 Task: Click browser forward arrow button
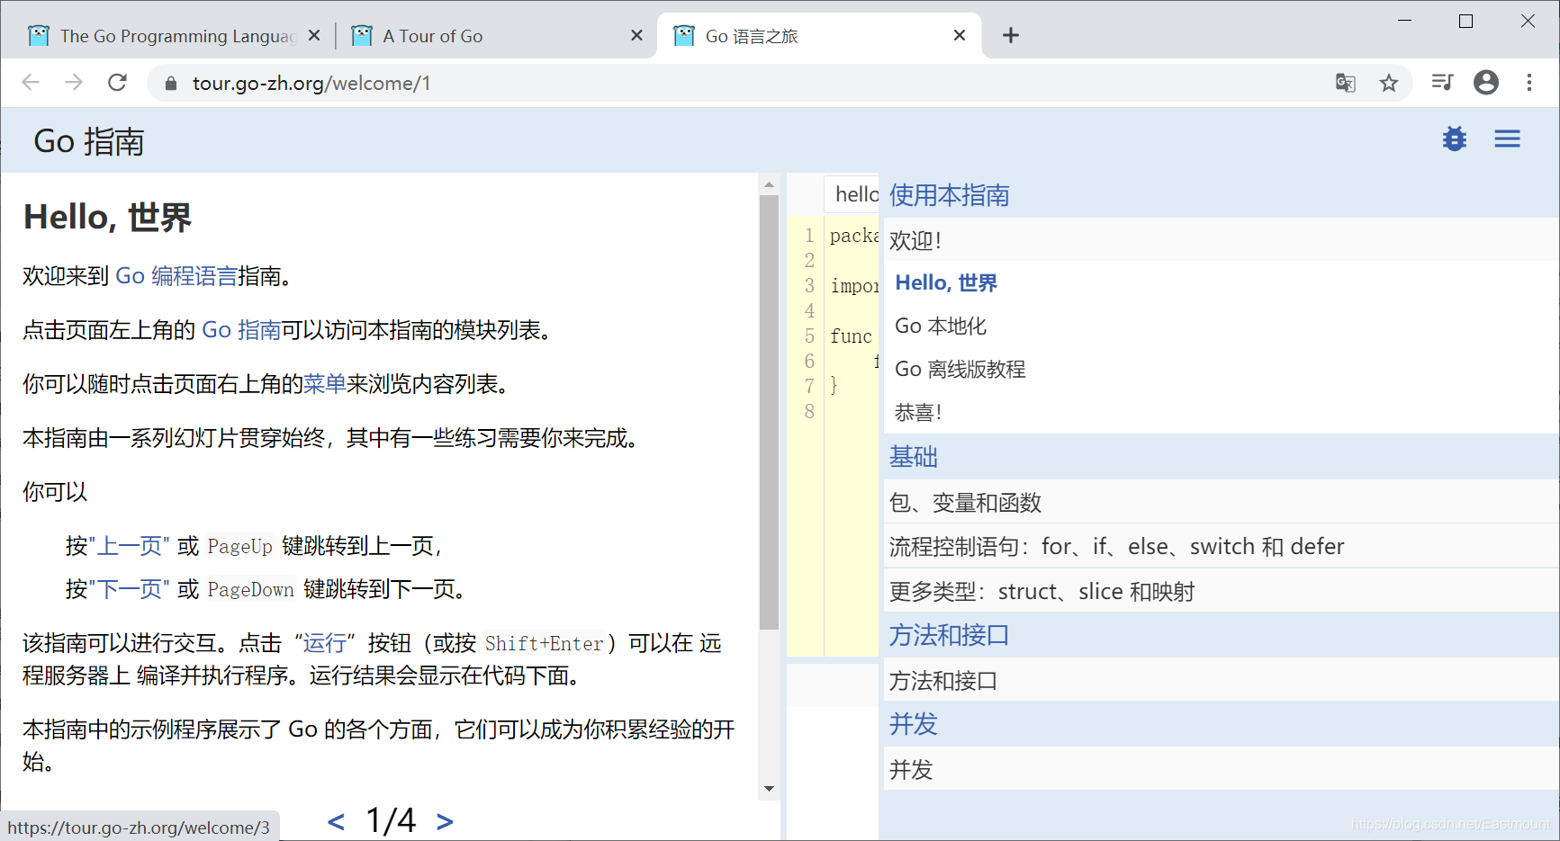pyautogui.click(x=74, y=83)
